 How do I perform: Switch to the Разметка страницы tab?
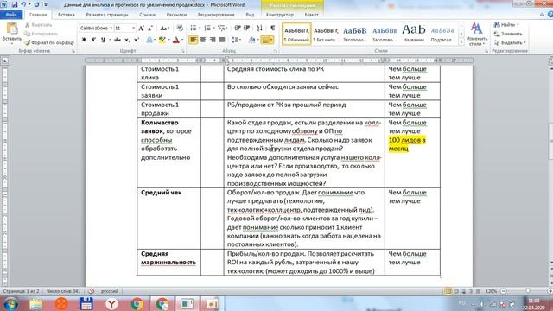coord(107,15)
